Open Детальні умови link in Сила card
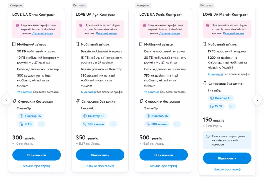The height and width of the screenshot is (177, 264). click(43, 33)
